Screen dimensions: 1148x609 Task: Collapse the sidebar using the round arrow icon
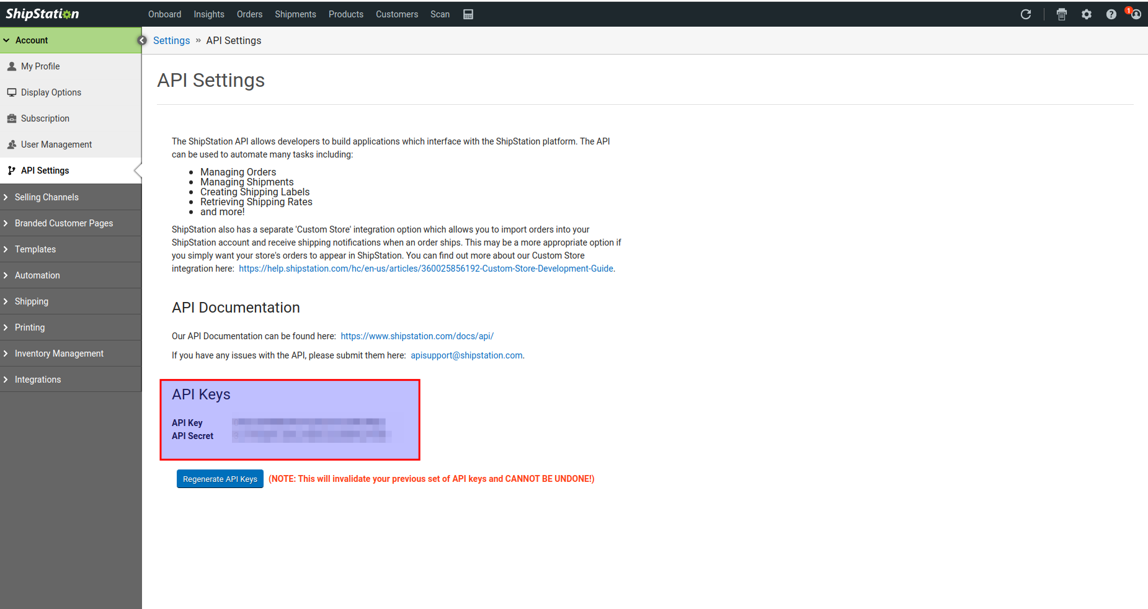tap(142, 40)
